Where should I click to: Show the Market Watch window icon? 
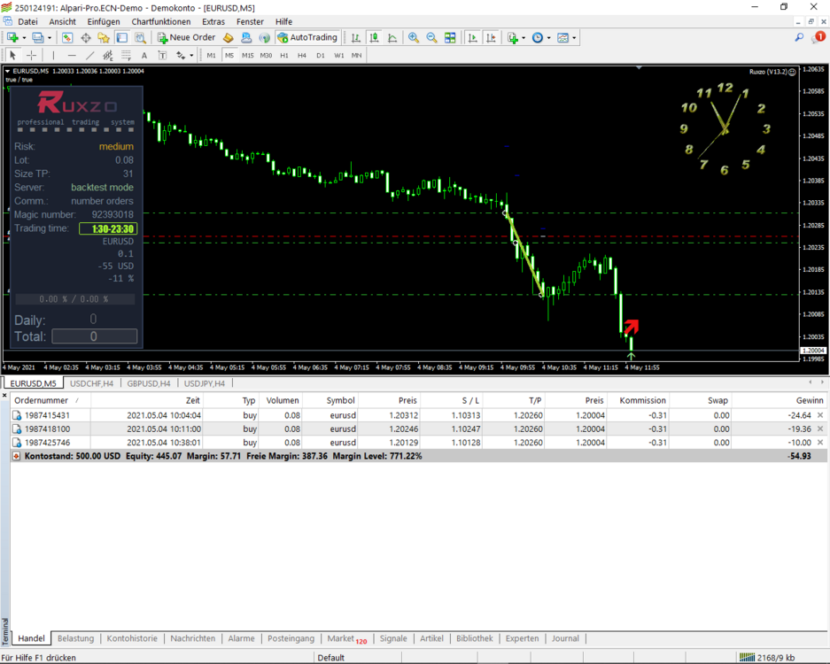coord(67,37)
